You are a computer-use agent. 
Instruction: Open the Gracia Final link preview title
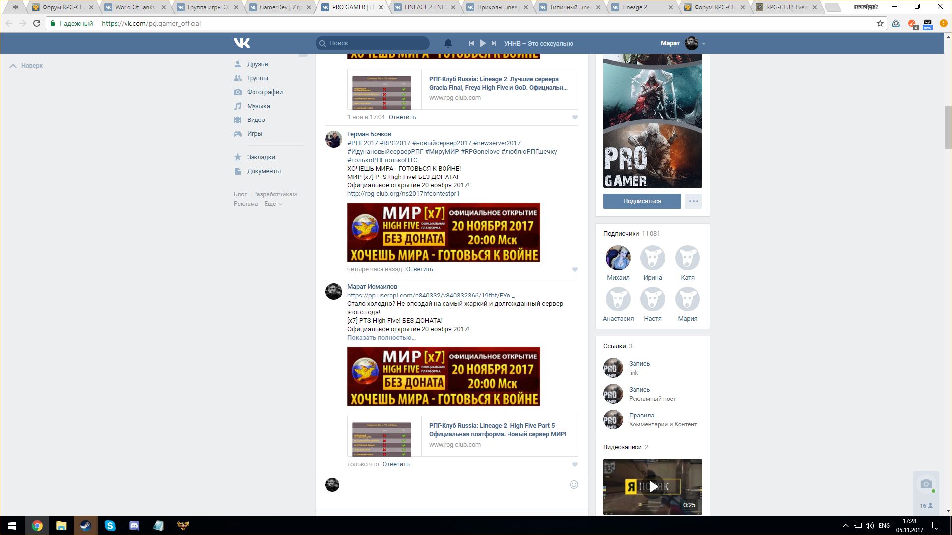pyautogui.click(x=498, y=83)
